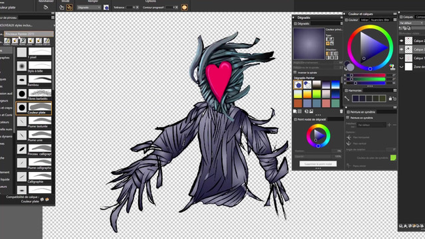Adjust the green channel slider
This screenshot has height=239, width=425.
(366, 79)
